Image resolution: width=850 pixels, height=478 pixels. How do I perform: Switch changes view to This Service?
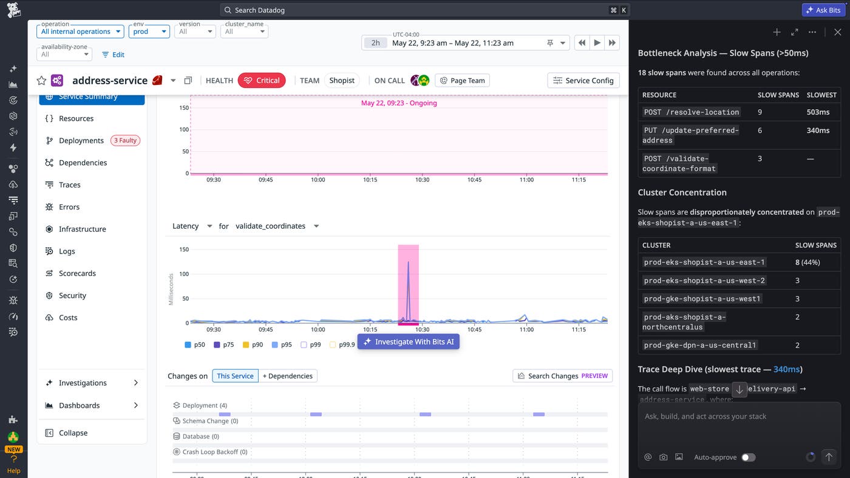(x=235, y=376)
